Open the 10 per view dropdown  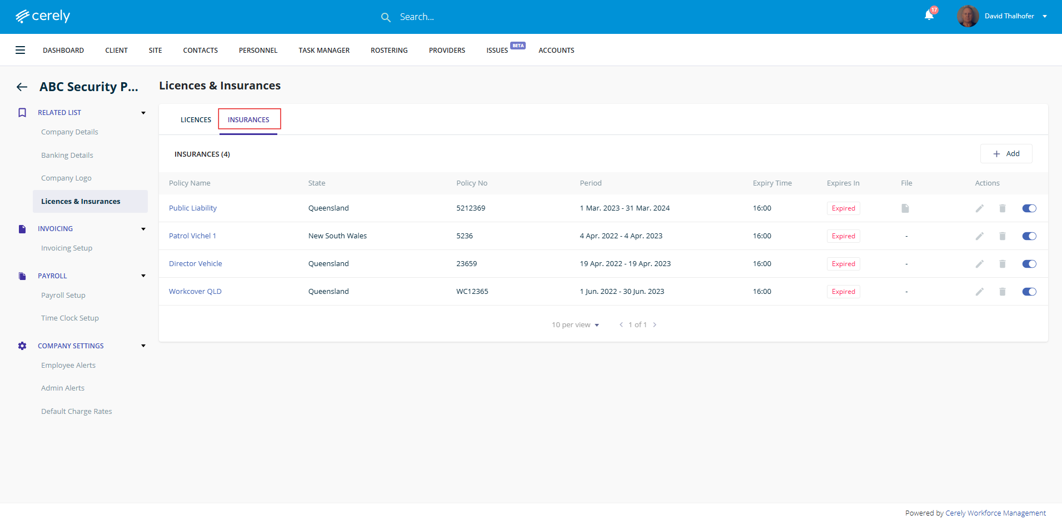coord(575,325)
